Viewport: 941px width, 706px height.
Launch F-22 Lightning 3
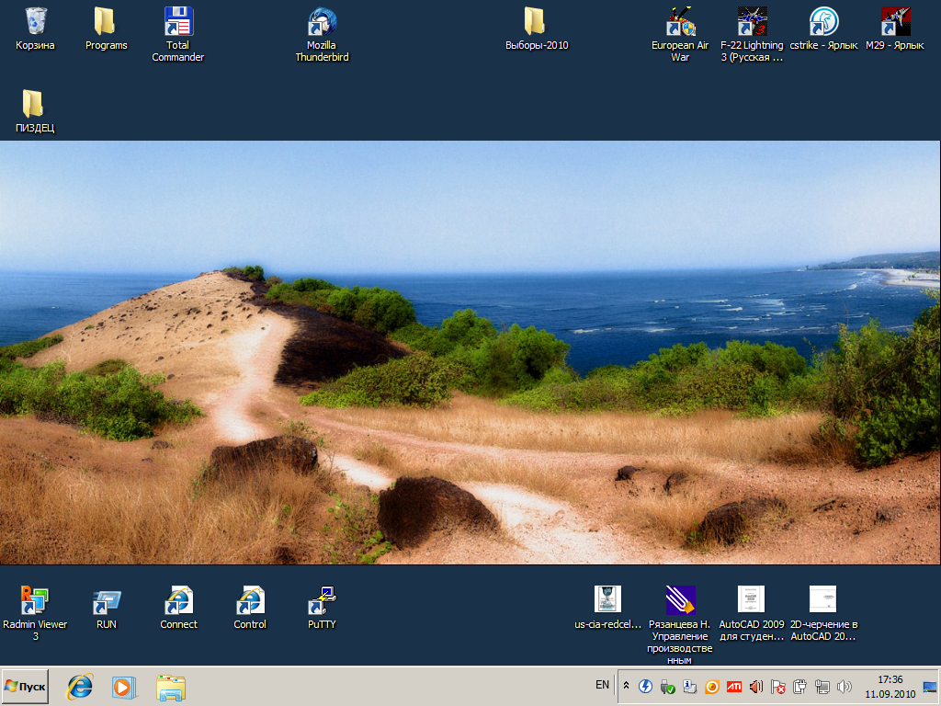[x=752, y=20]
